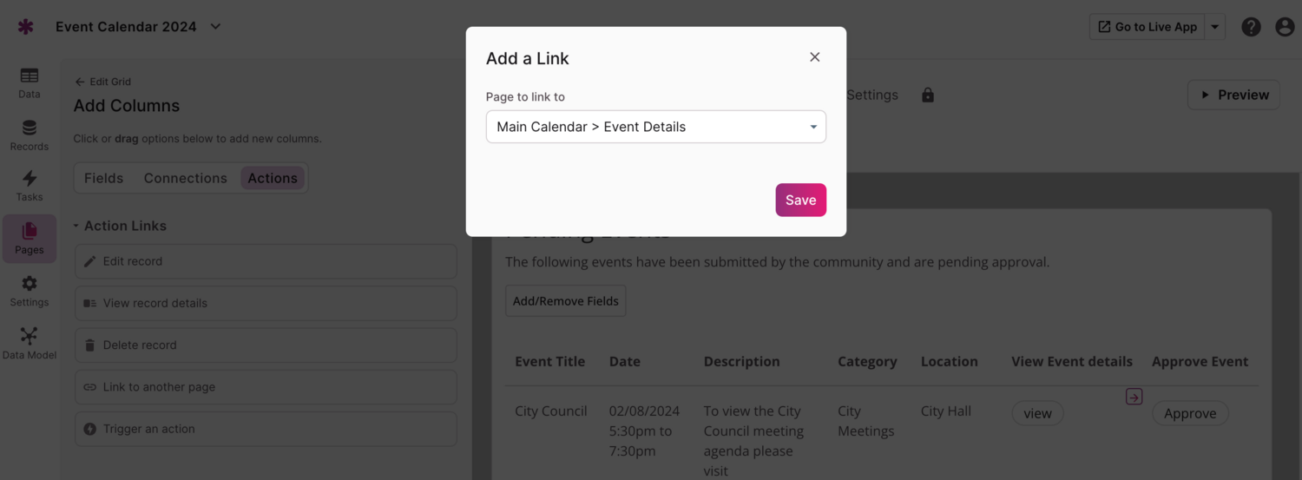Click the lock icon near Settings

(928, 95)
